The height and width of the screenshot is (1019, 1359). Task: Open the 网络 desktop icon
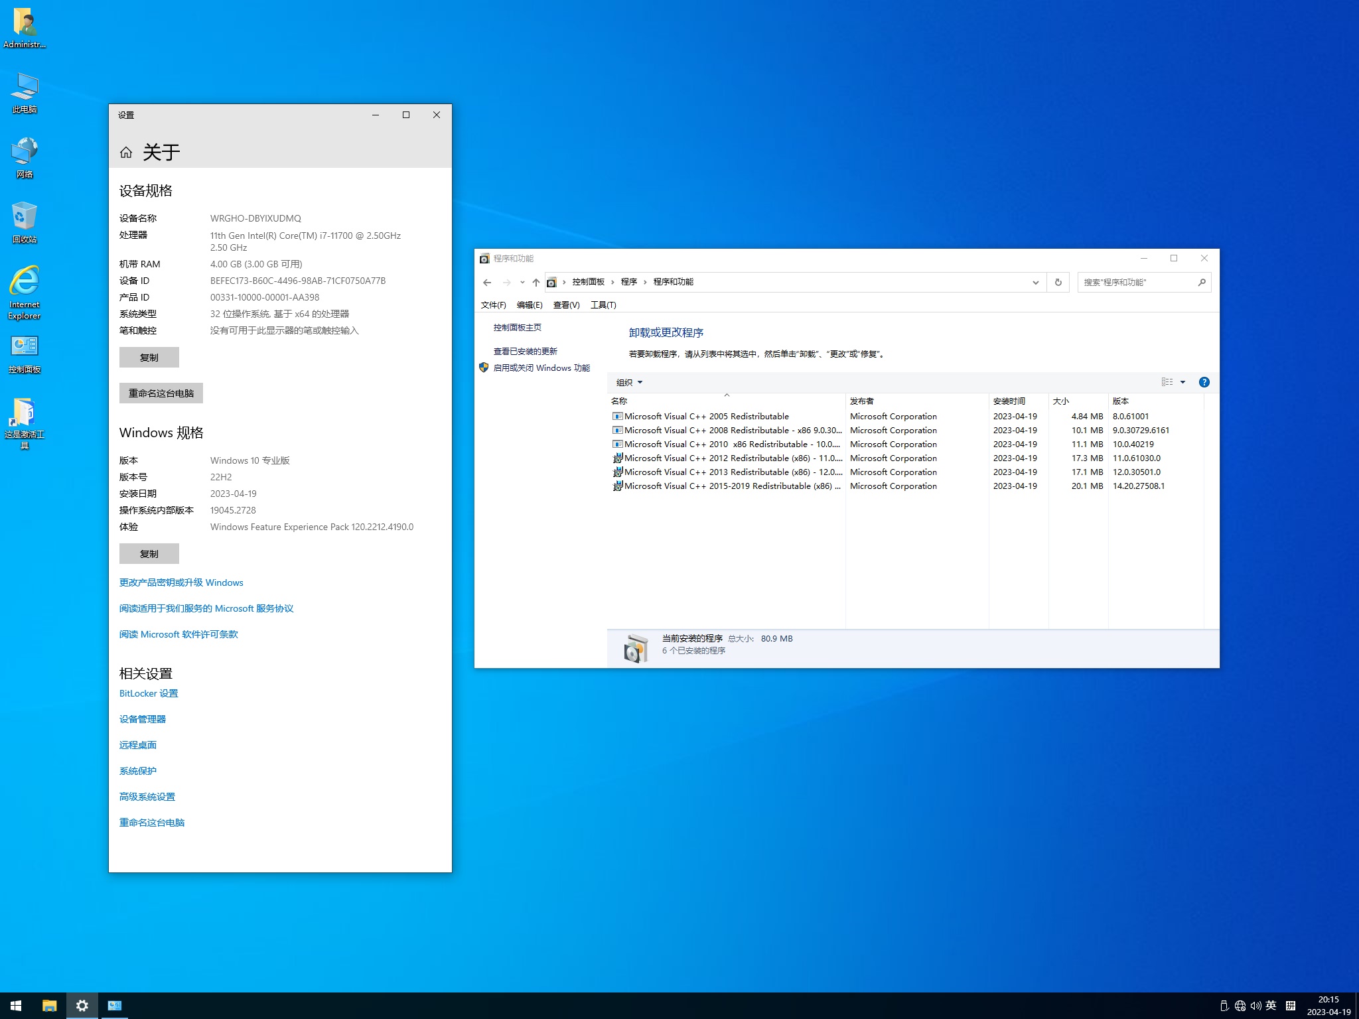pos(25,158)
